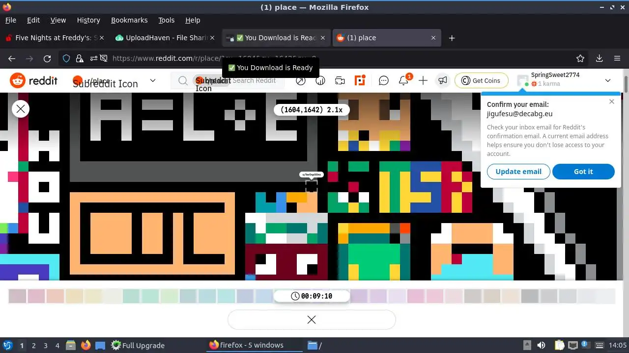Reload the current page
The height and width of the screenshot is (353, 629).
pos(47,58)
